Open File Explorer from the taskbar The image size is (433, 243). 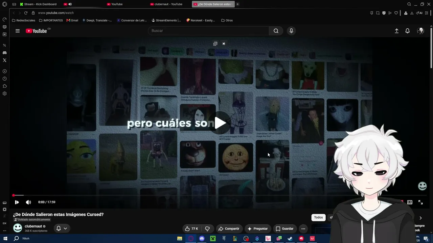coord(180,239)
